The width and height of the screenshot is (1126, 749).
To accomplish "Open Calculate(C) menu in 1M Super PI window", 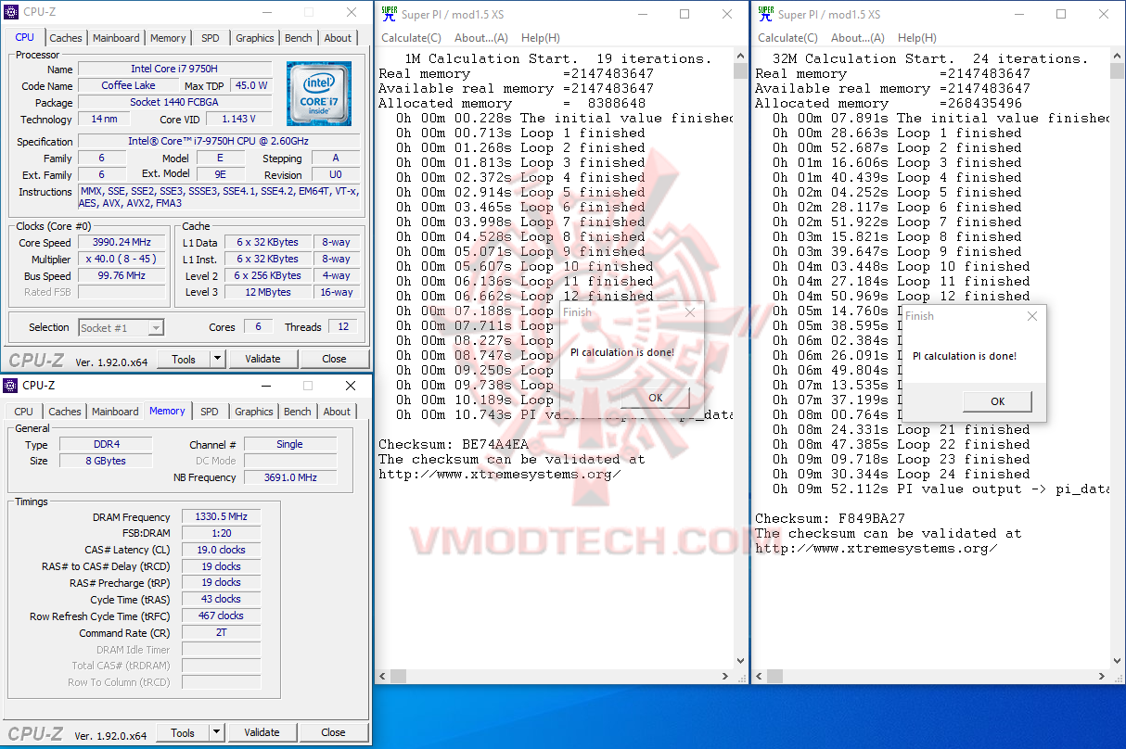I will [411, 38].
